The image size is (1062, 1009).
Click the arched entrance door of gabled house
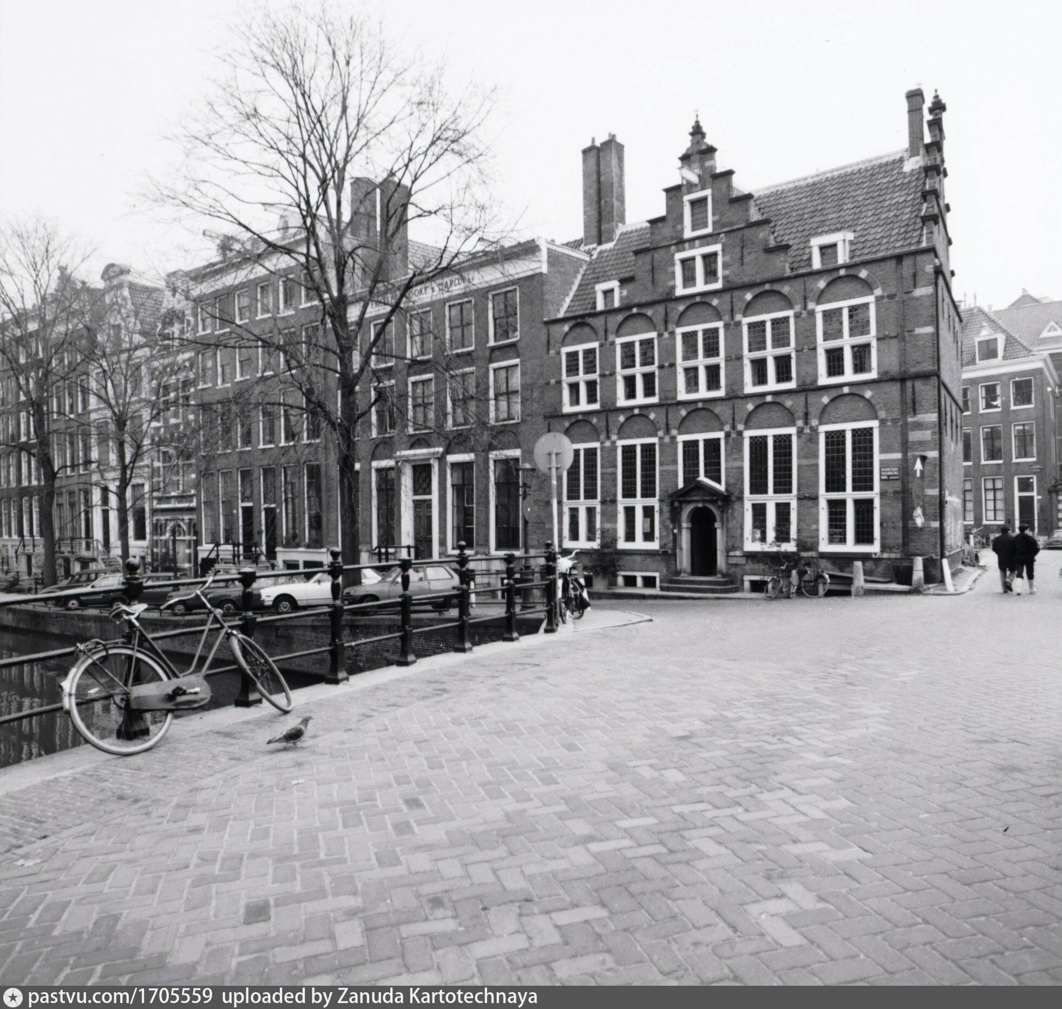tap(703, 542)
